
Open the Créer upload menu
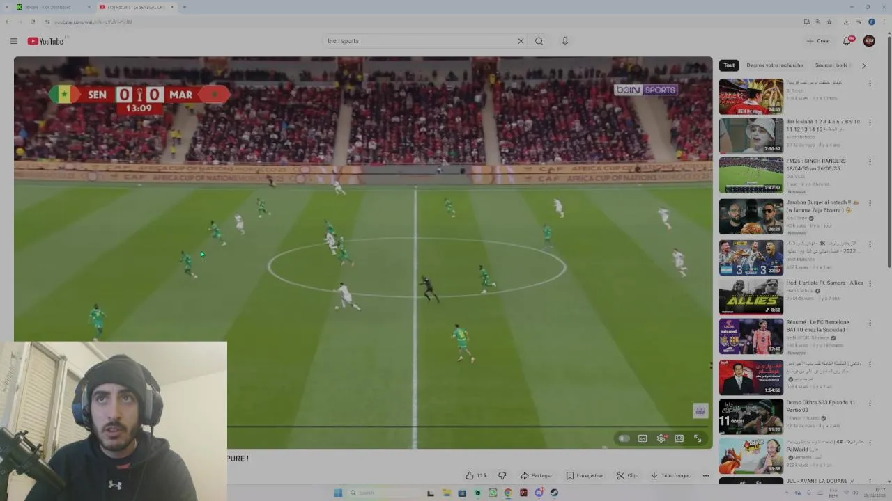pos(818,41)
